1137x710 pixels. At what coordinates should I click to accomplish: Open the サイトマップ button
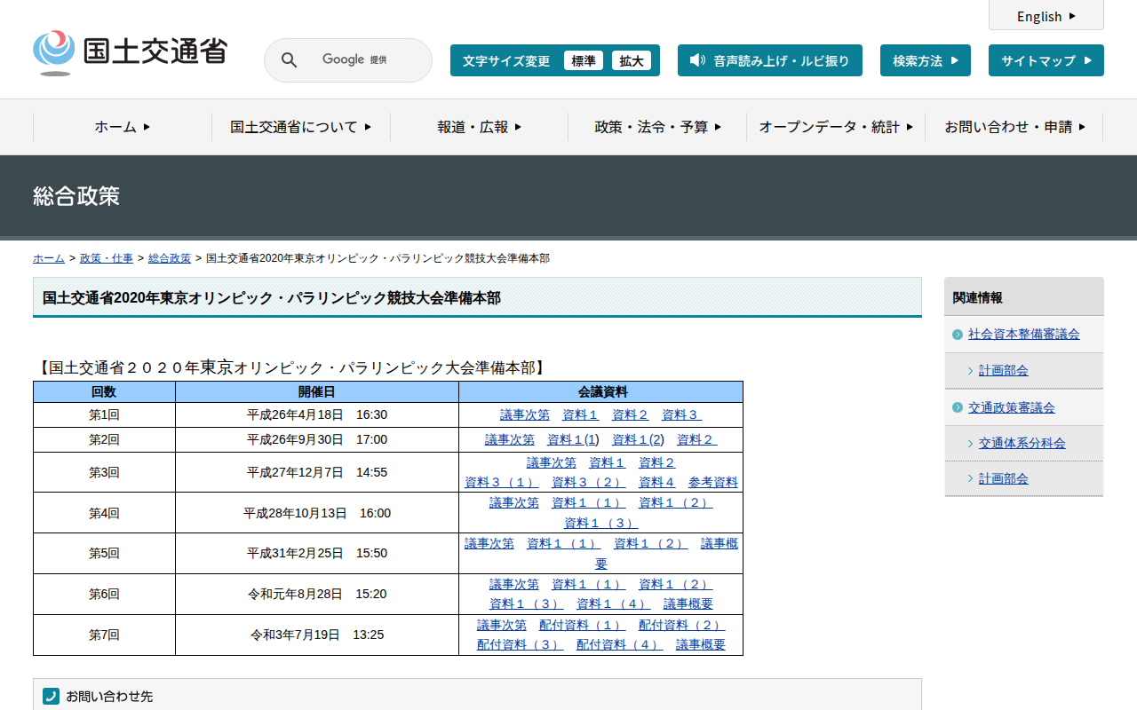click(1046, 60)
